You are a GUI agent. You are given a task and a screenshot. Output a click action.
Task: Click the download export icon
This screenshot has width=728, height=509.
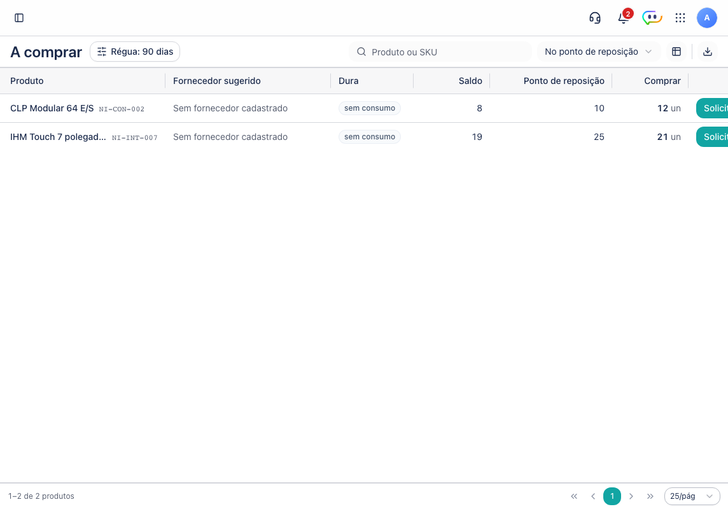(708, 52)
